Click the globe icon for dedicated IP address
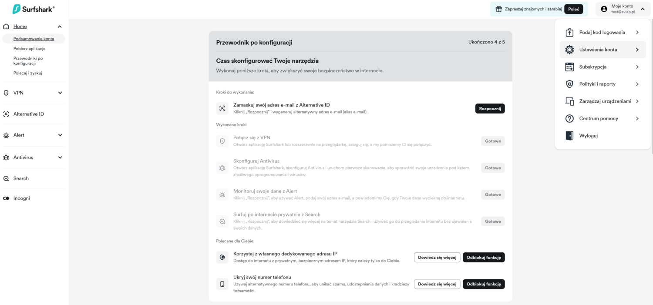Viewport: 653px width, 305px height. 222,257
